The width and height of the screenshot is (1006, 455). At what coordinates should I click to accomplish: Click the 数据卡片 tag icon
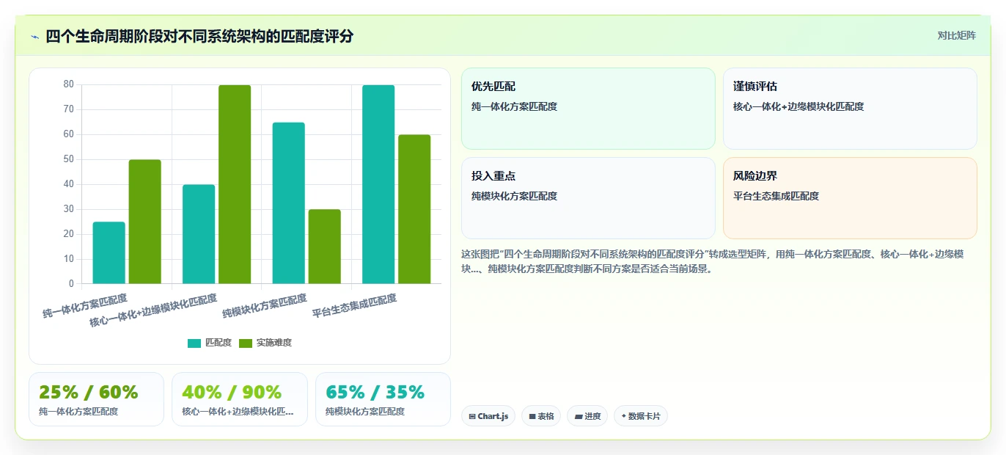pos(624,416)
